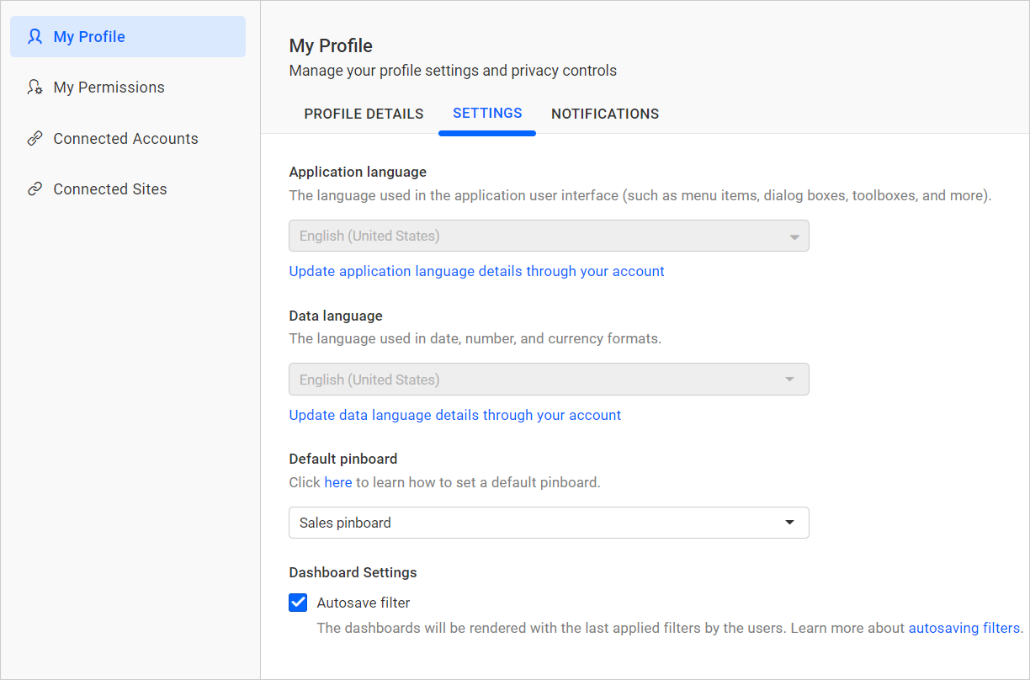
Task: Click the Connected Sites link icon
Action: (35, 189)
